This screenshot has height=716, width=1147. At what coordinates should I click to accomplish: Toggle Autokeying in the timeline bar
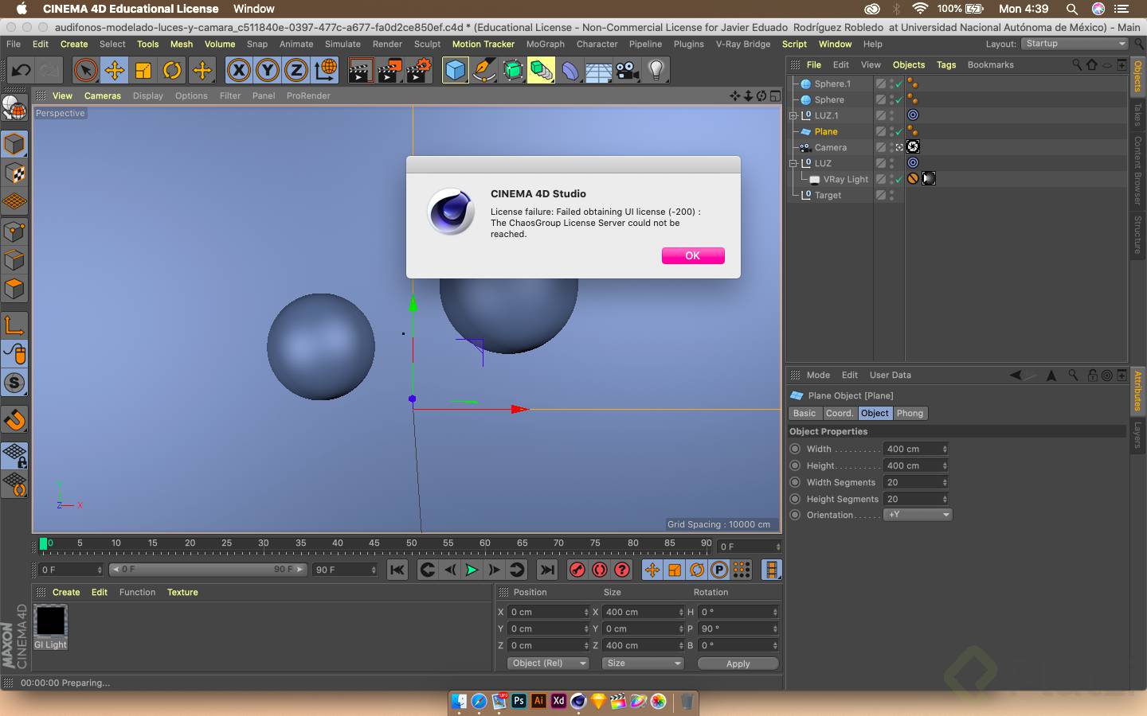pos(600,570)
